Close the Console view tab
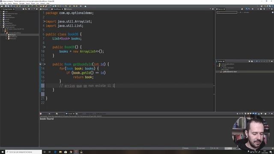The width and height of the screenshot is (274, 154). point(74,114)
